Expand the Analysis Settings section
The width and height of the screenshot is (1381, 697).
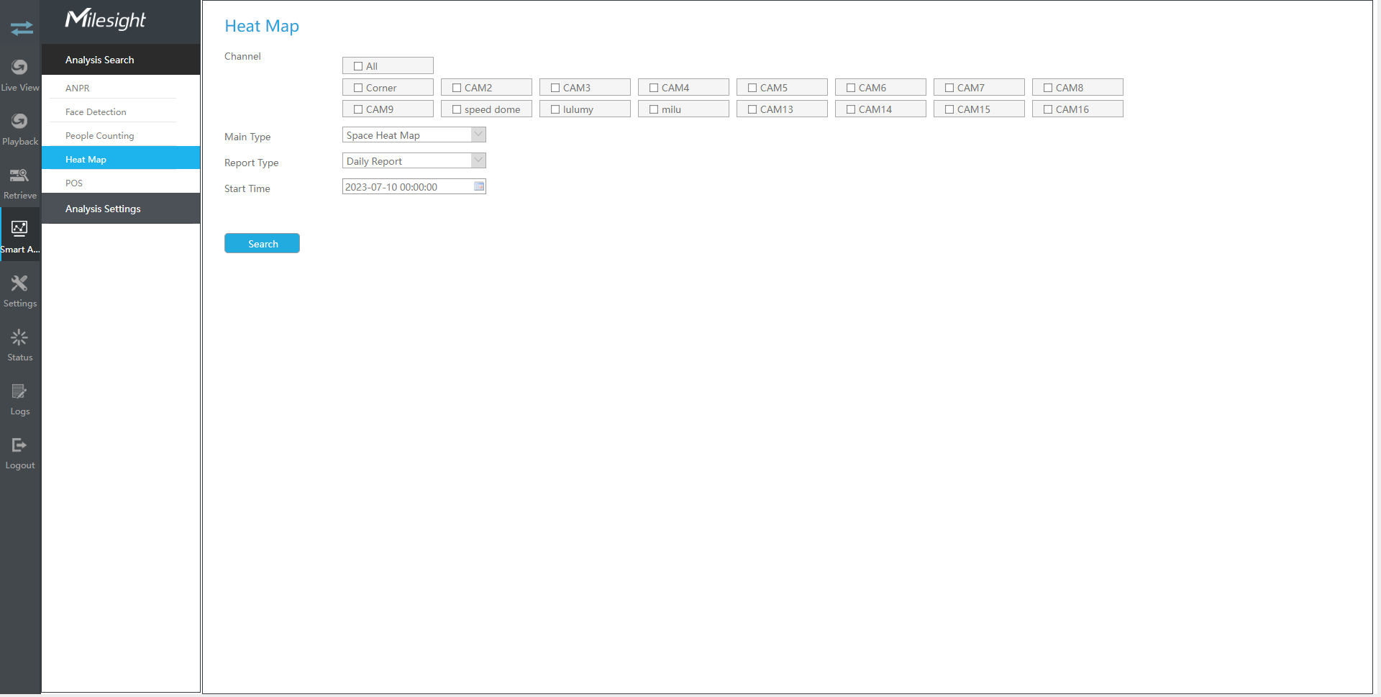pos(121,209)
